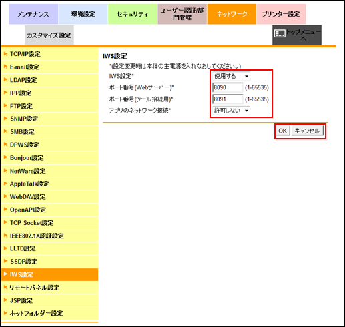345x327 pixels.
Task: Open the 環境設定 tab
Action: [x=83, y=14]
